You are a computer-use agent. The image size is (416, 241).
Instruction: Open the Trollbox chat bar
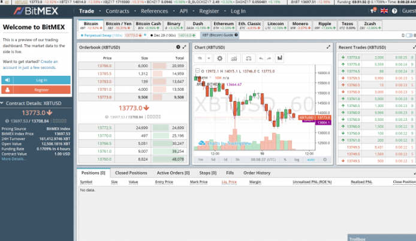[x=382, y=237]
